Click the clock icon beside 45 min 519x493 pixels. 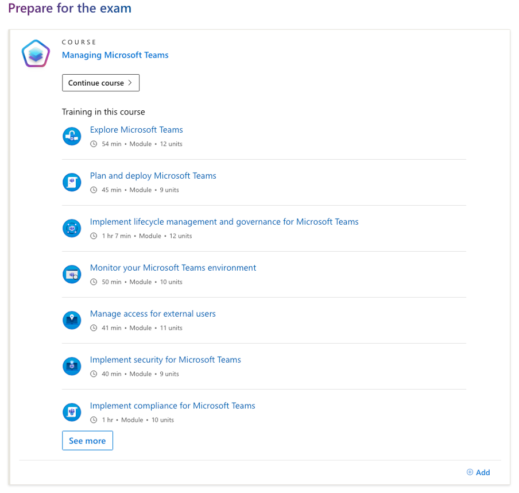pyautogui.click(x=94, y=190)
